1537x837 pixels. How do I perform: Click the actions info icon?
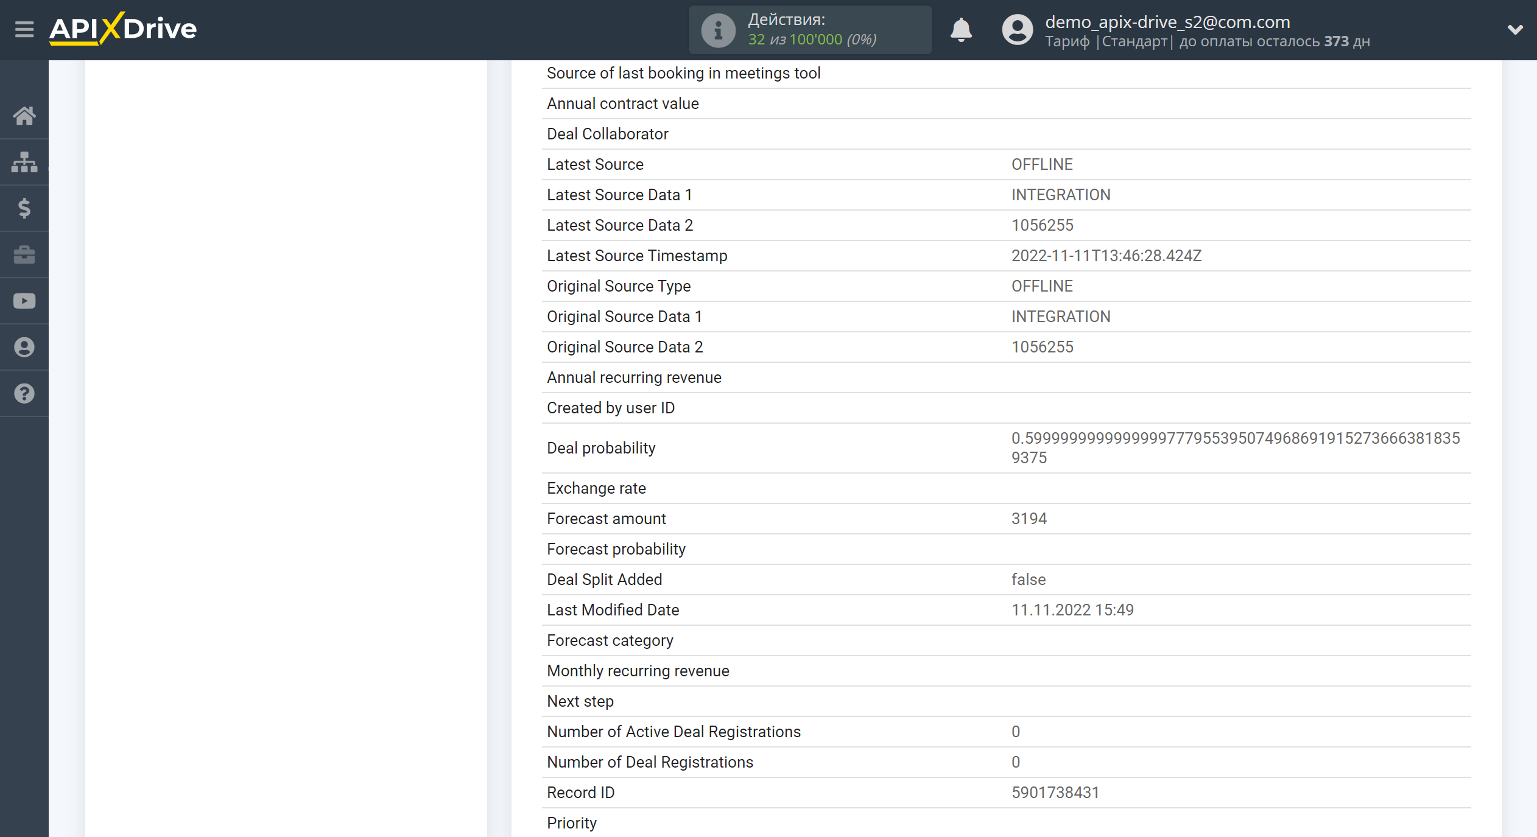point(719,30)
